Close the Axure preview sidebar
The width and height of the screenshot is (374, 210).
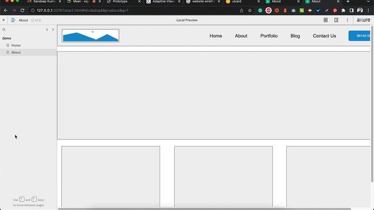click(4, 20)
